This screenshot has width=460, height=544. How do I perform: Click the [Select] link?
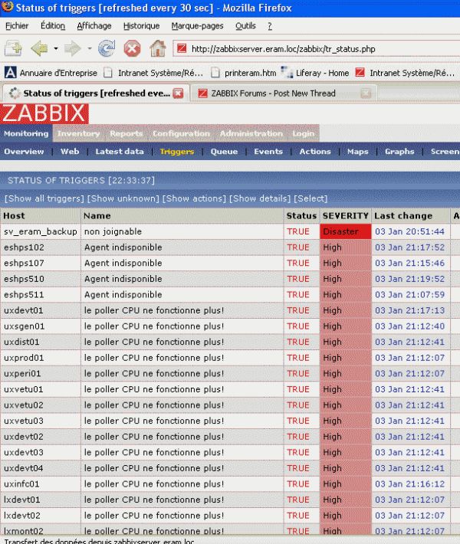(x=310, y=198)
